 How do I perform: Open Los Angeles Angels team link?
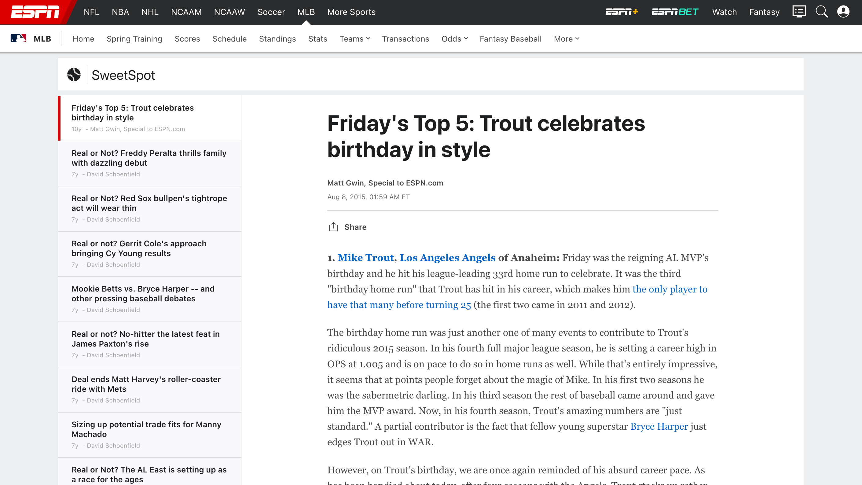(447, 257)
